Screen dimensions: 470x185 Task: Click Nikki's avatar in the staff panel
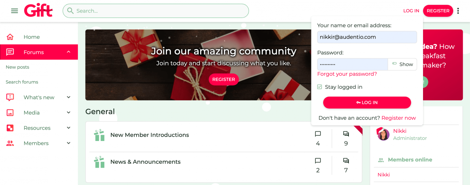[x=383, y=134]
